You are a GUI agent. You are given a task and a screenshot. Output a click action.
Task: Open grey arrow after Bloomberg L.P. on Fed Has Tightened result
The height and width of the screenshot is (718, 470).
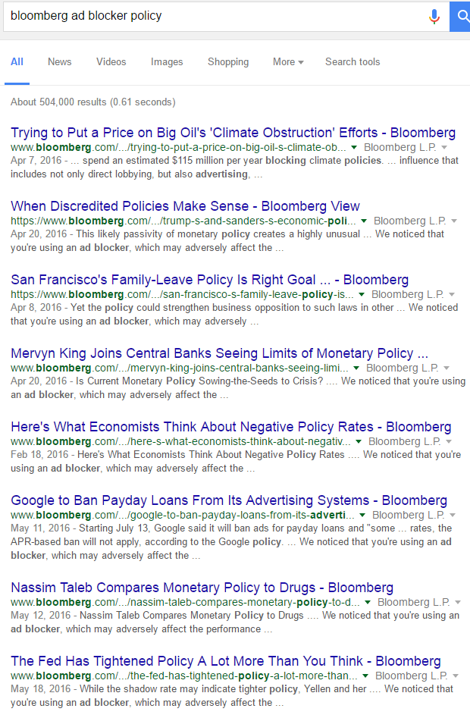point(456,676)
